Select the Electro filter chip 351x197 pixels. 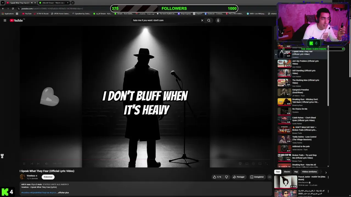click(x=287, y=172)
